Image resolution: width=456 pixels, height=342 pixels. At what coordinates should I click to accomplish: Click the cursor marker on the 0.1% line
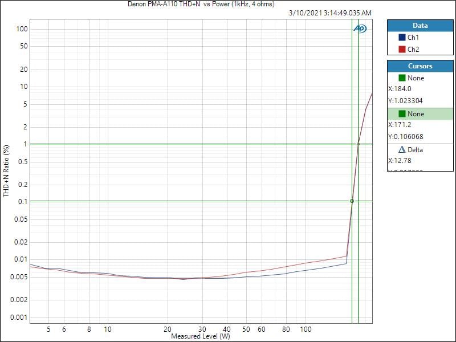[352, 201]
